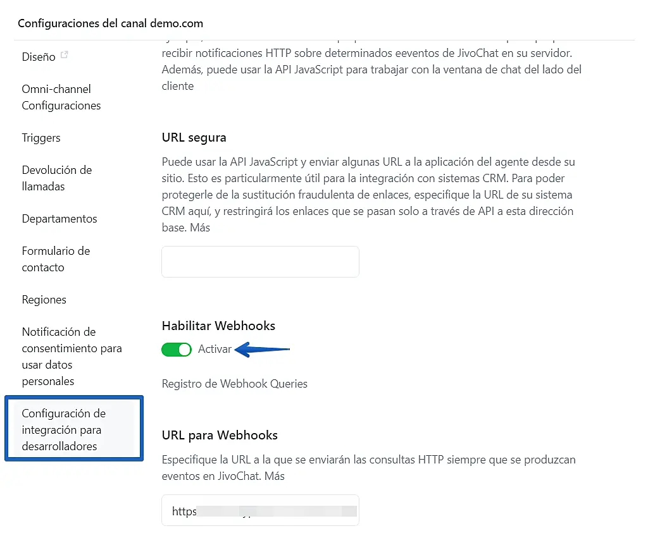Click Más link in the URL segura description
This screenshot has height=557, width=667.
[x=200, y=228]
